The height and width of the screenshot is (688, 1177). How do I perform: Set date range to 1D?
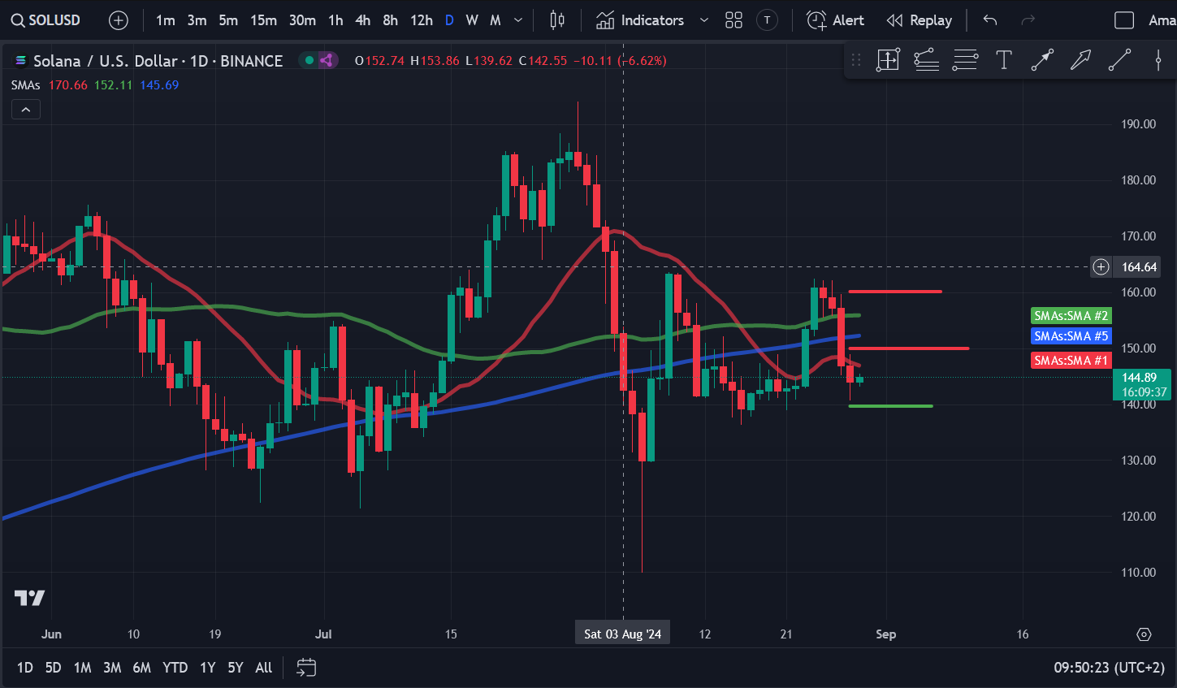(25, 668)
